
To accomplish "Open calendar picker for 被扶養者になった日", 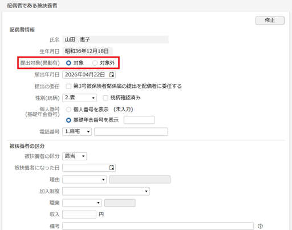I will point(112,168).
